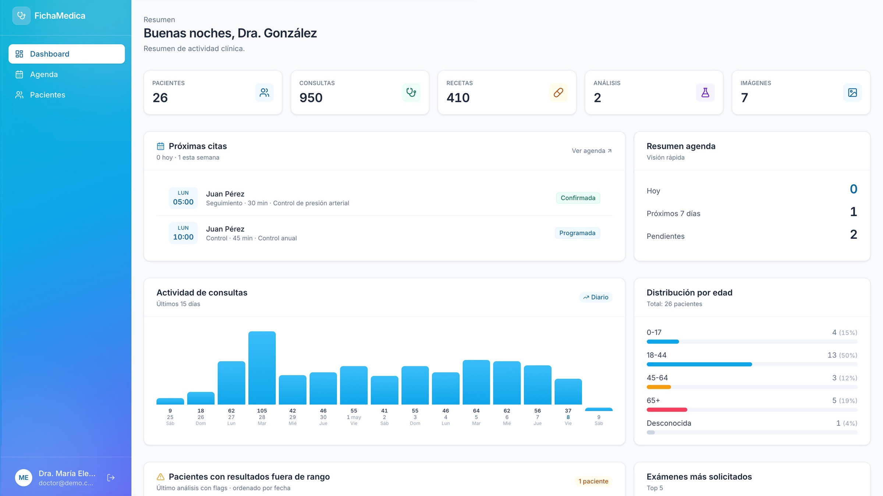
Task: Click the 0-17 age progress bar
Action: click(752, 342)
